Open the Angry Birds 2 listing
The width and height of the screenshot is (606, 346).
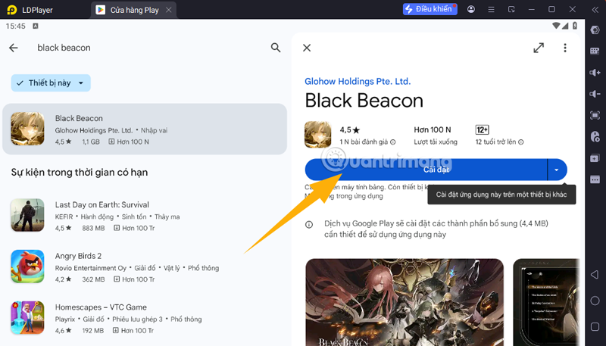click(145, 267)
